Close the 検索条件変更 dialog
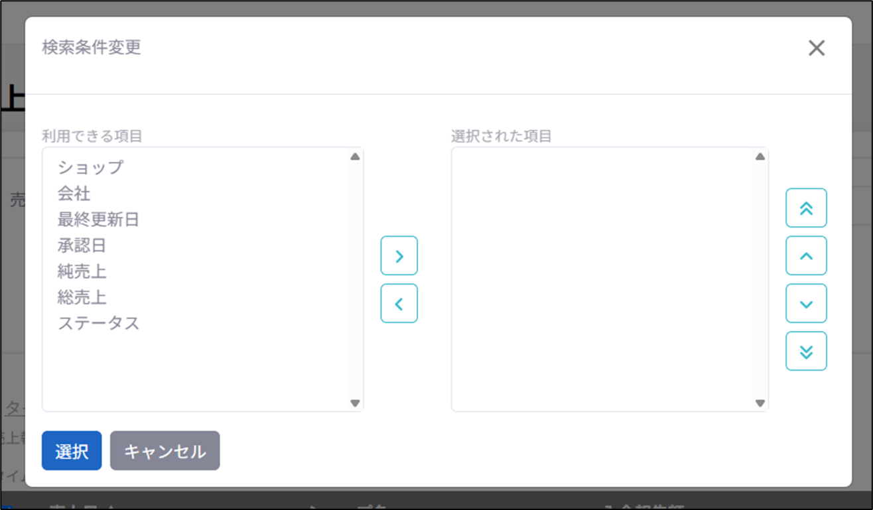Image resolution: width=873 pixels, height=510 pixels. click(816, 48)
